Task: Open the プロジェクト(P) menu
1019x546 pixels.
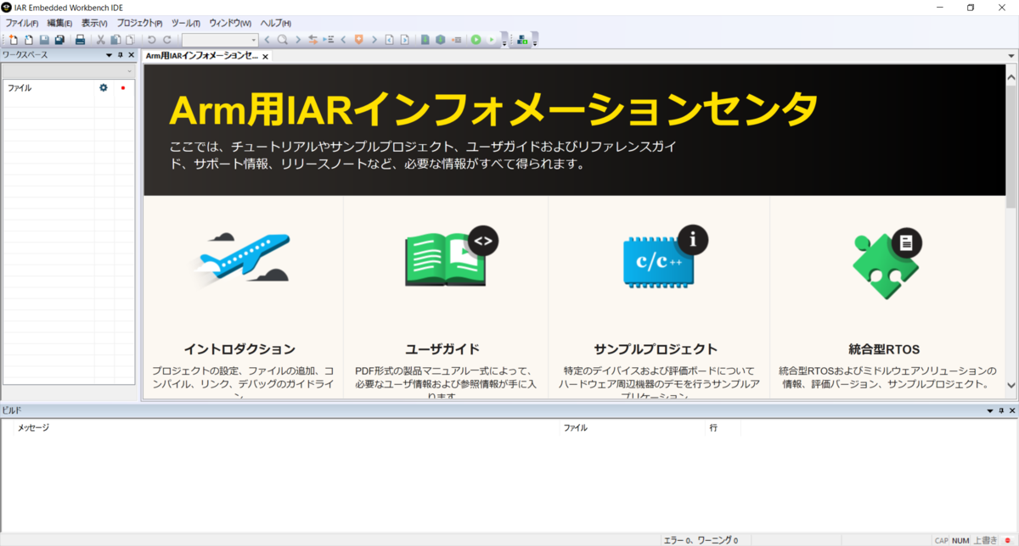Action: (x=139, y=23)
